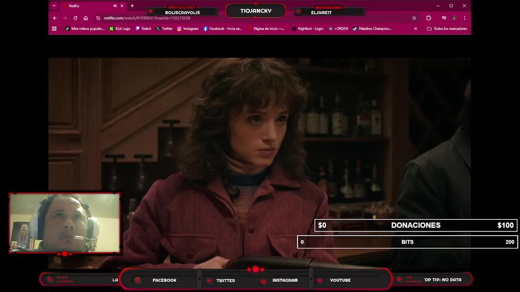Open the Kick Logo bookmark
Viewport: 520px width, 292px height.
pyautogui.click(x=120, y=28)
